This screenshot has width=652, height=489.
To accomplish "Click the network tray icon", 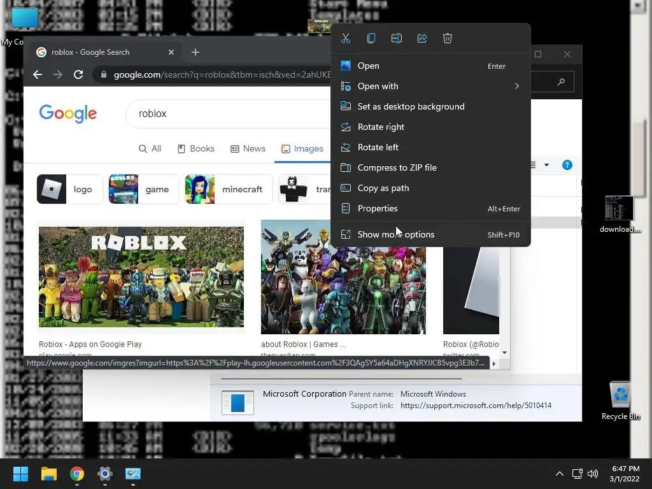I will tap(577, 474).
